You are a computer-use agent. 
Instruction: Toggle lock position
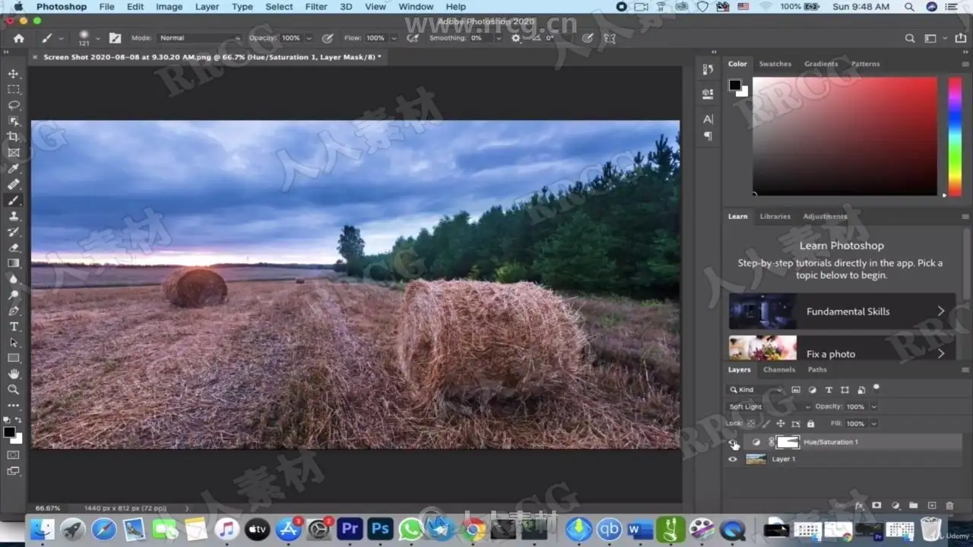coord(780,424)
